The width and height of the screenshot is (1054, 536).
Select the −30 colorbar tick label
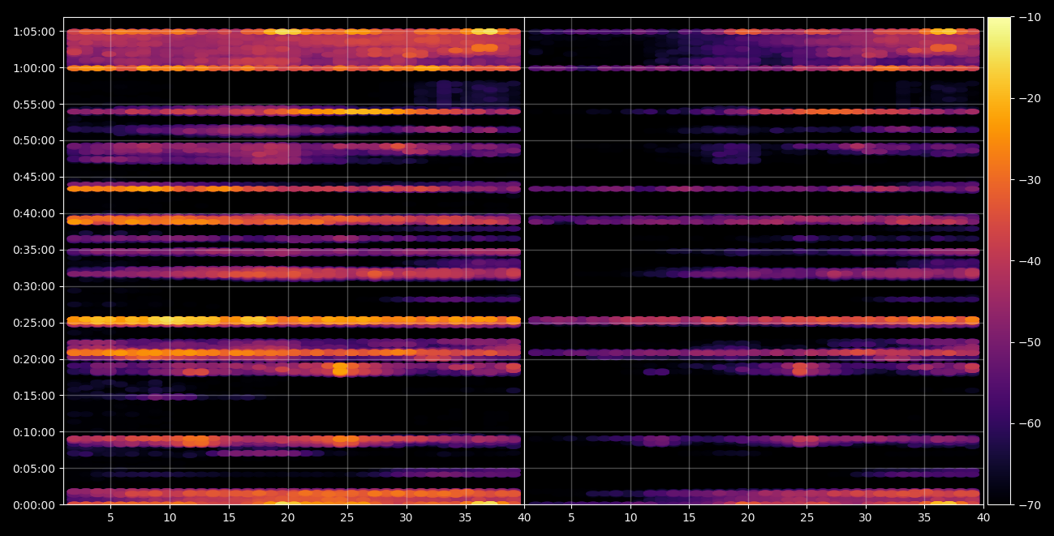pyautogui.click(x=1029, y=180)
